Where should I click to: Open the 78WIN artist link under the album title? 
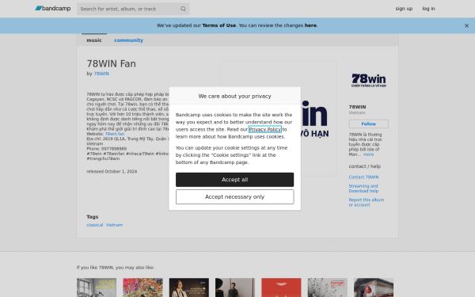click(101, 74)
